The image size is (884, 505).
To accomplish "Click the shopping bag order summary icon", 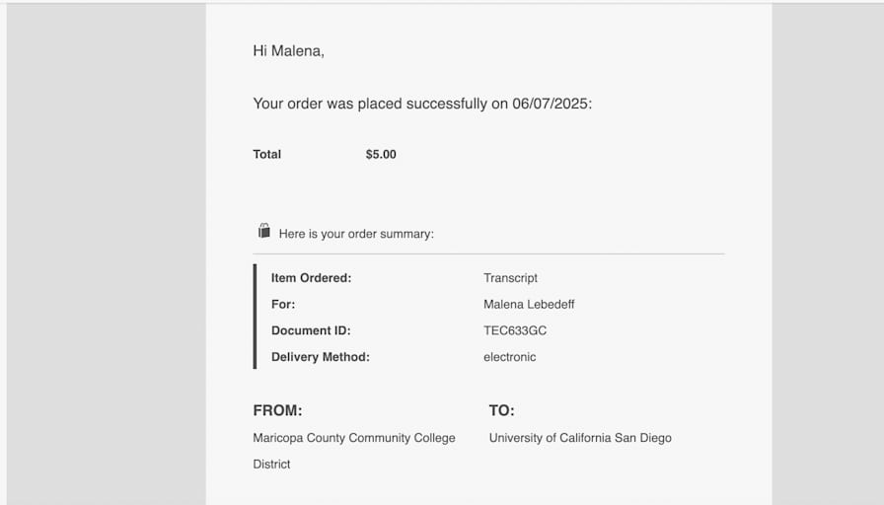I will (263, 231).
